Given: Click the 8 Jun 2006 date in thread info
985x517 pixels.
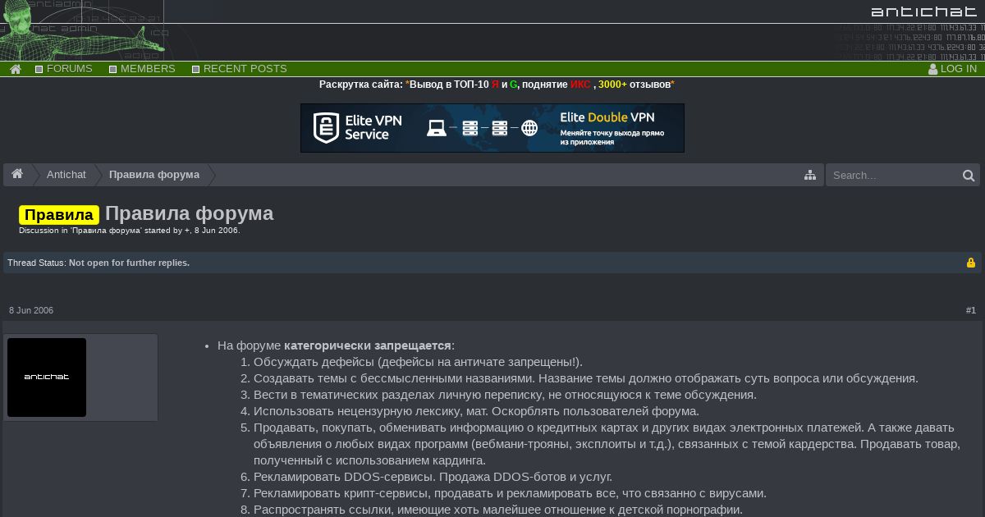Looking at the screenshot, I should click(x=216, y=231).
